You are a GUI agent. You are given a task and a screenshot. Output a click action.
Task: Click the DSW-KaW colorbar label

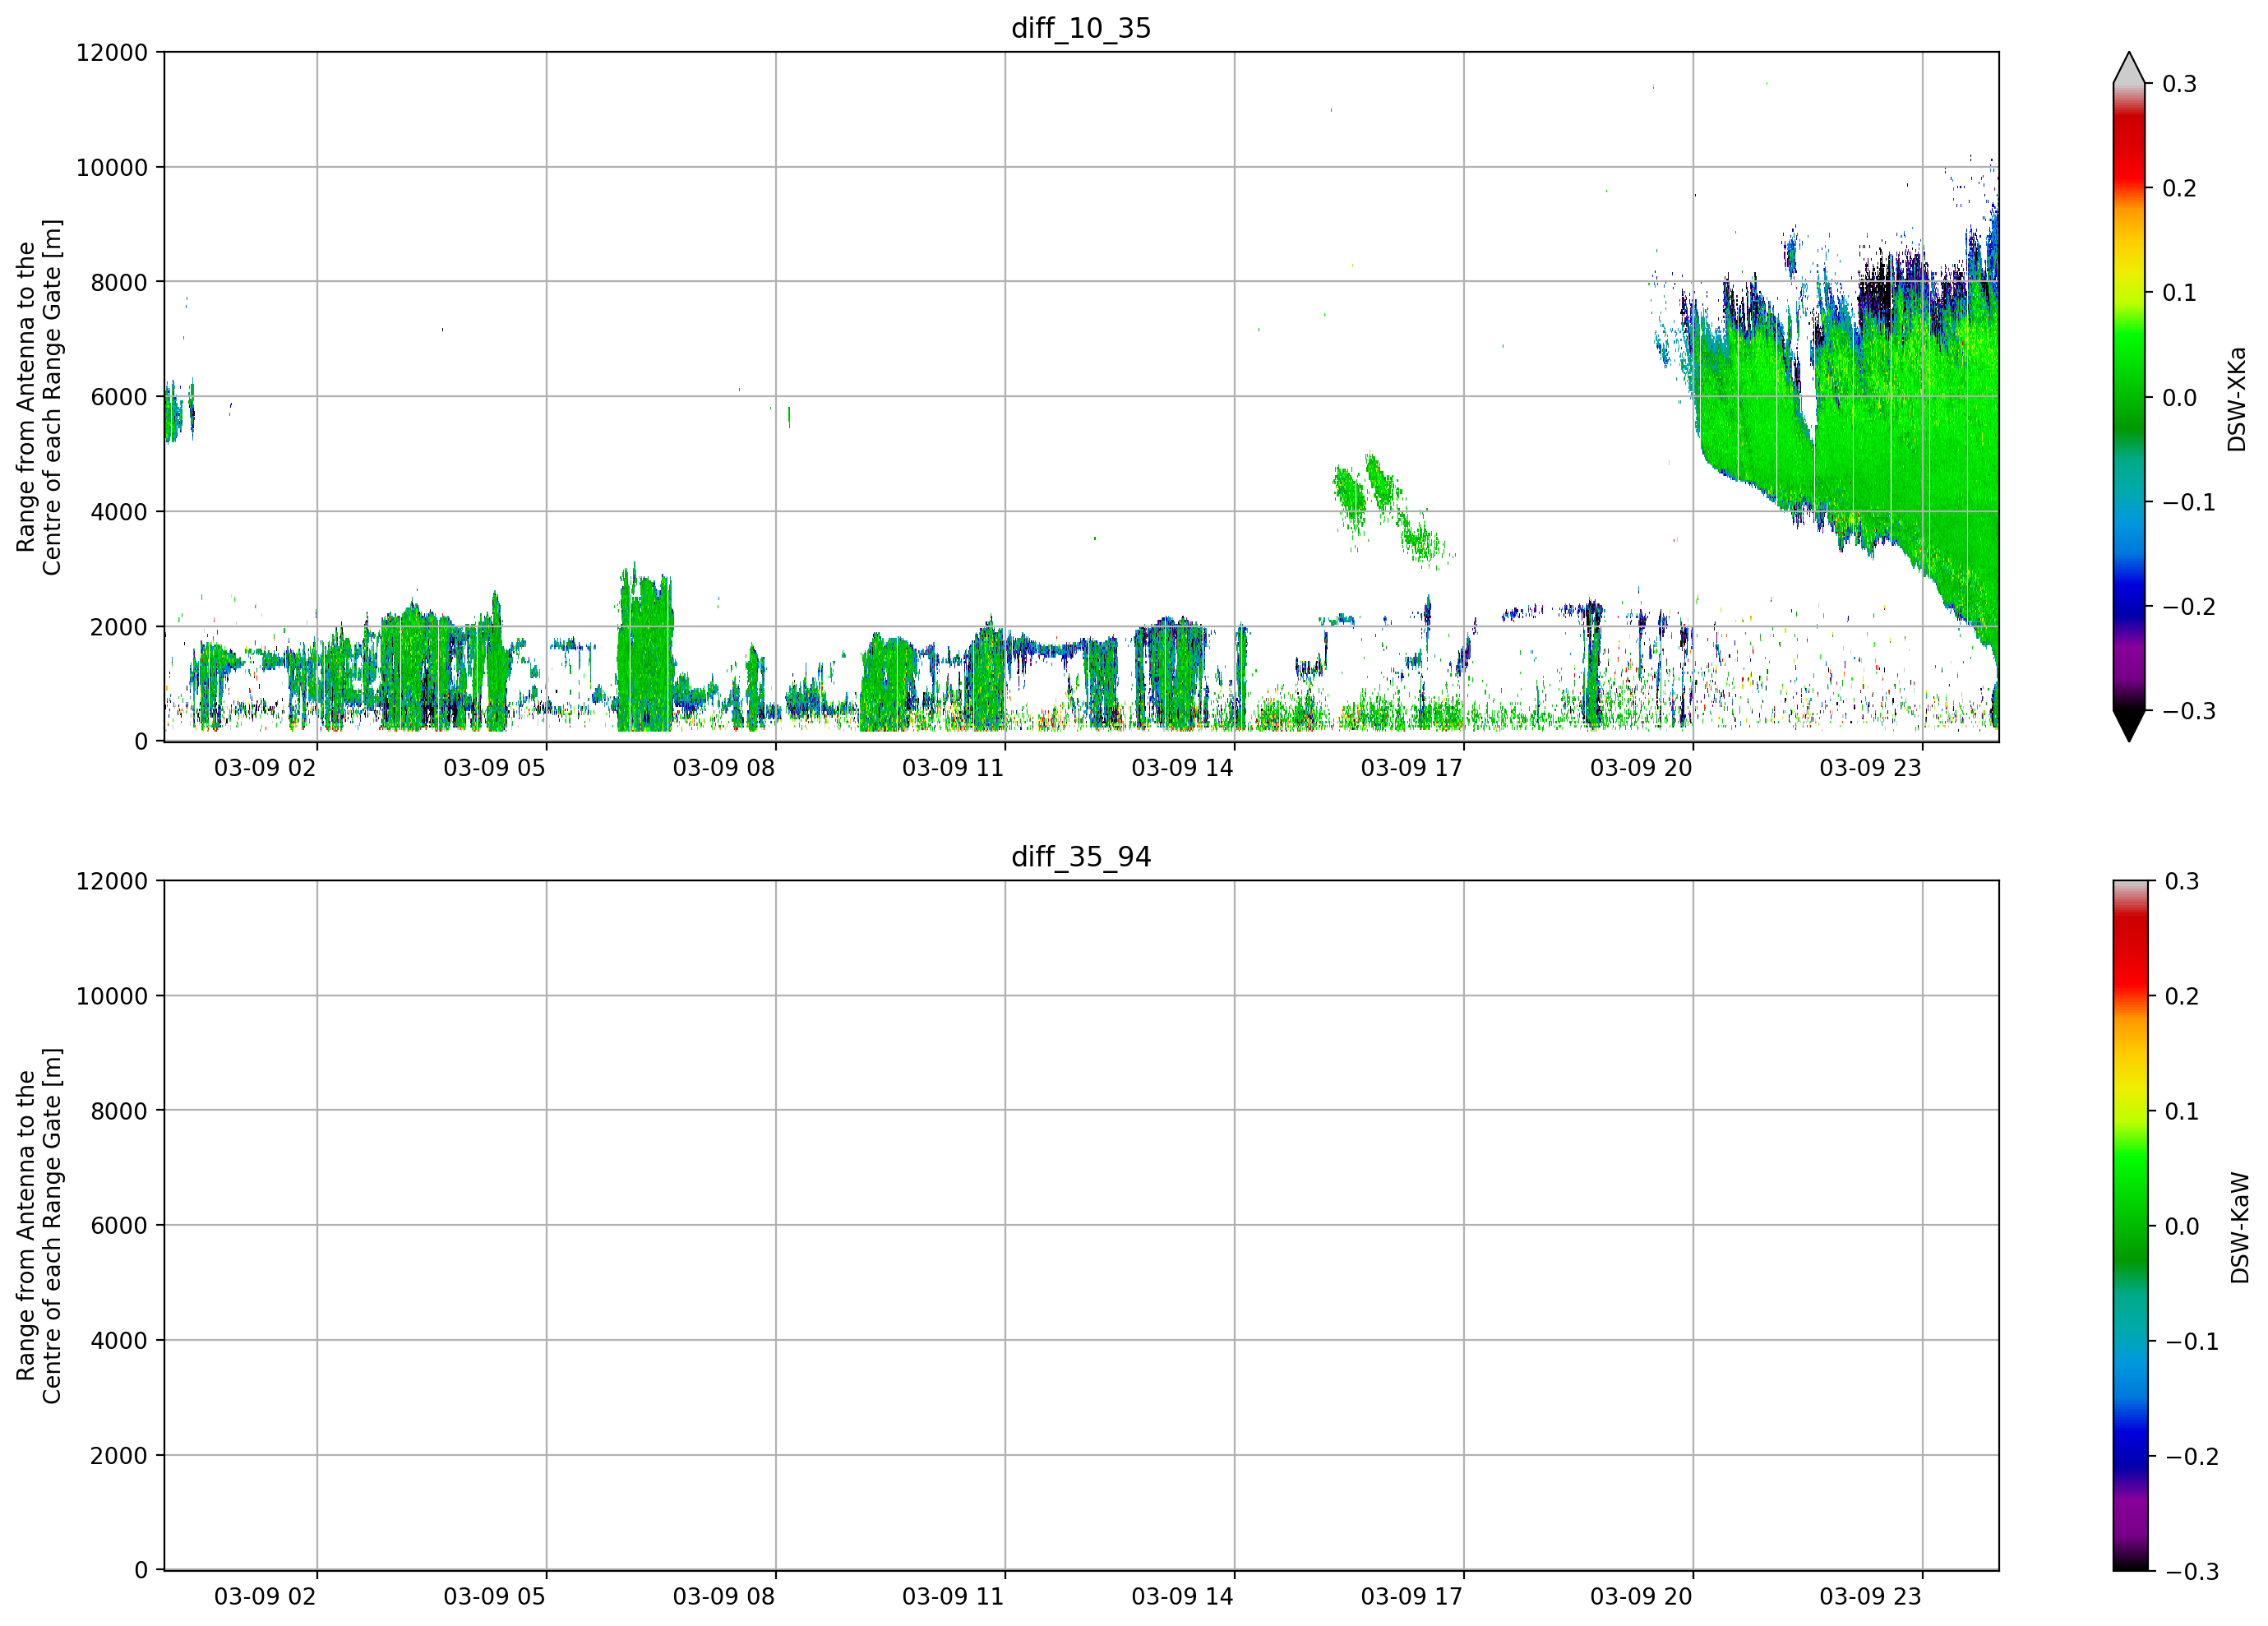click(x=2239, y=1228)
